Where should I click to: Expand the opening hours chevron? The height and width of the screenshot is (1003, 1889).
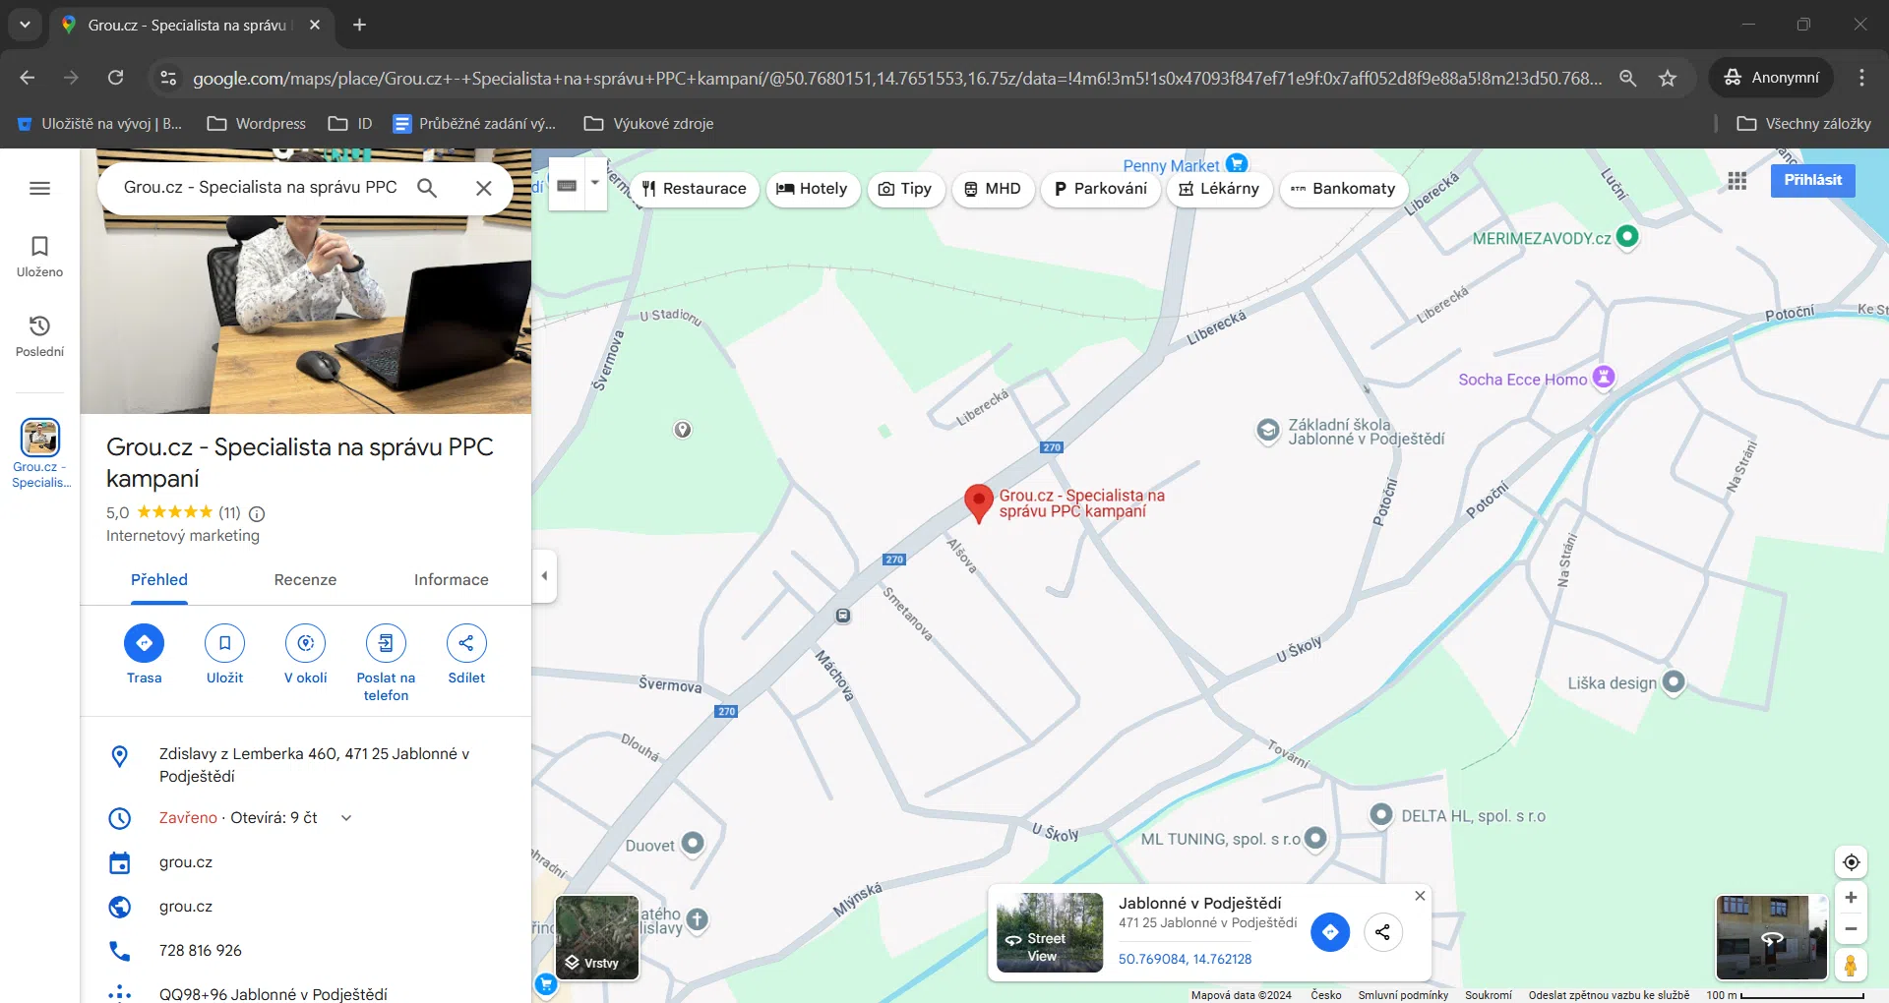tap(346, 818)
